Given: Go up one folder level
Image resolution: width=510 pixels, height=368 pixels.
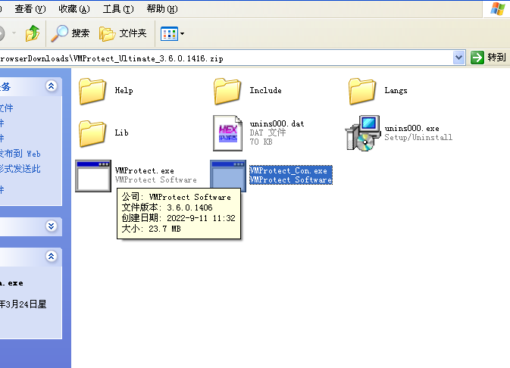Looking at the screenshot, I should coord(32,33).
